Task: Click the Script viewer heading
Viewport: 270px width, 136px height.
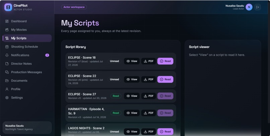Action: (199, 47)
